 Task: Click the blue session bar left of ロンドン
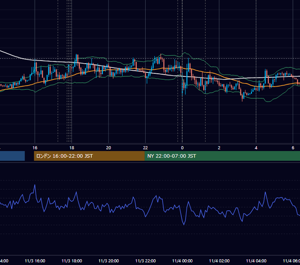point(12,156)
